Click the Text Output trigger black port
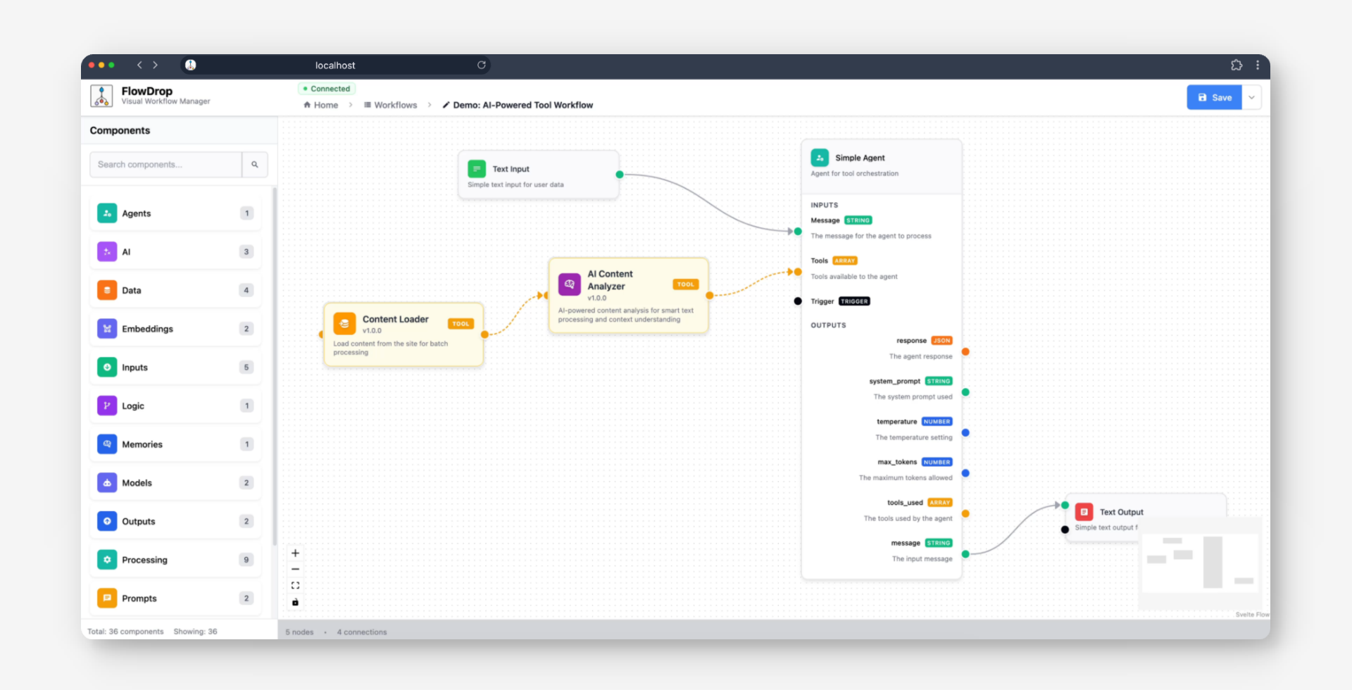The height and width of the screenshot is (690, 1352). tap(1065, 529)
